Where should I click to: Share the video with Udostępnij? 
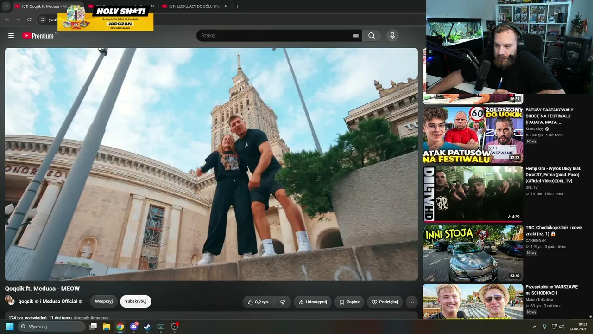(x=313, y=302)
